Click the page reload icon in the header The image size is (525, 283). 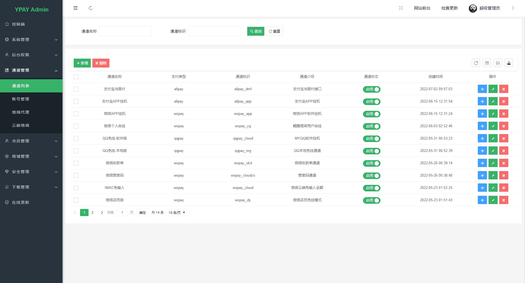90,8
